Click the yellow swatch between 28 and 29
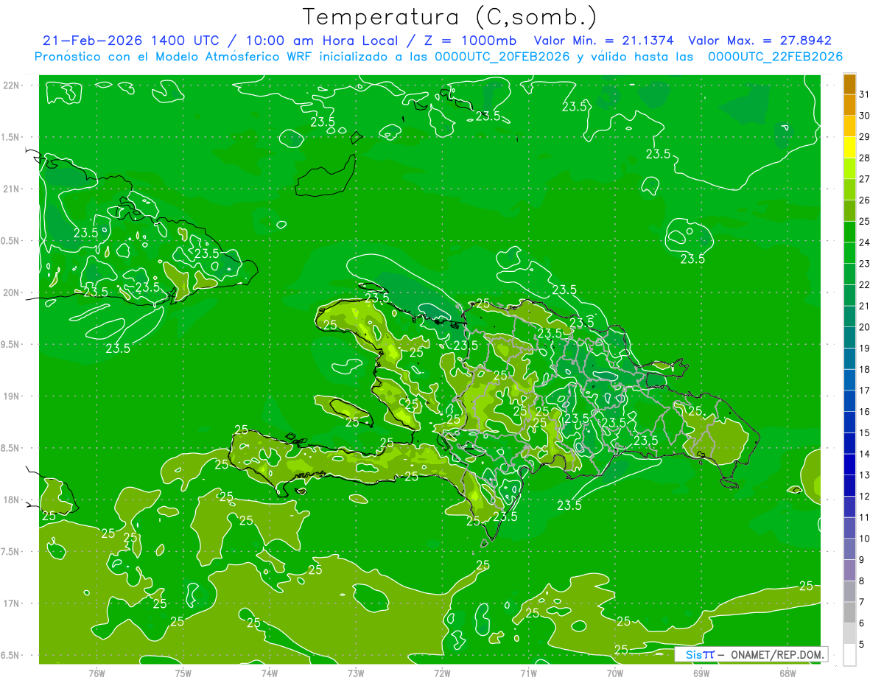Screen dimensions: 884x683 pyautogui.click(x=849, y=147)
